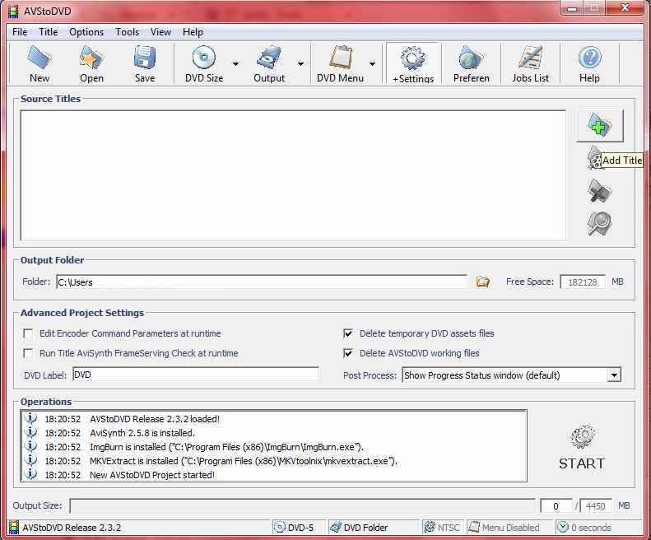Click DVD Folder status bar icon
651x540 pixels.
pyautogui.click(x=336, y=527)
